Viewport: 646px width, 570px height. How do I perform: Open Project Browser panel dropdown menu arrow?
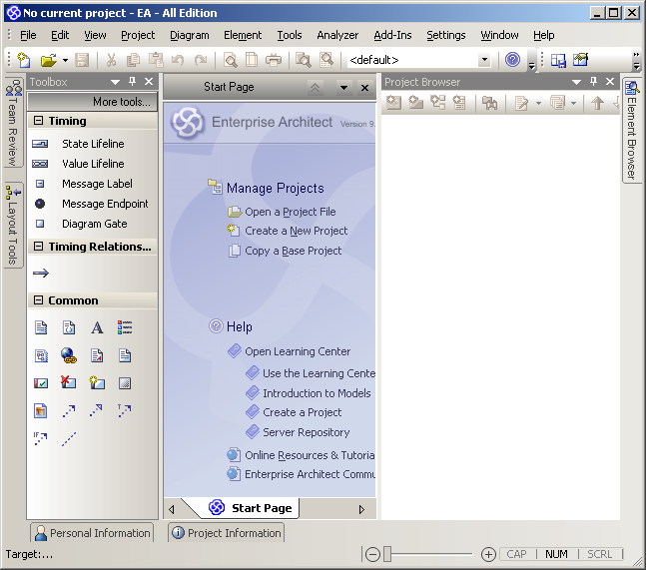tap(577, 82)
